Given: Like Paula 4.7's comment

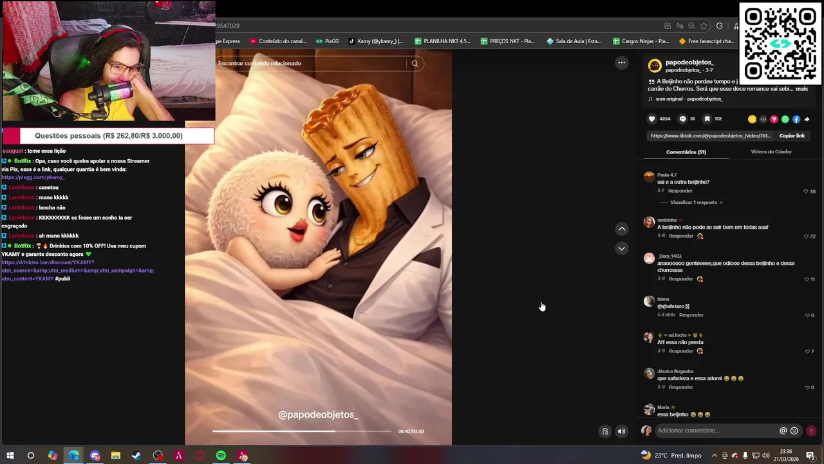Looking at the screenshot, I should (x=805, y=191).
